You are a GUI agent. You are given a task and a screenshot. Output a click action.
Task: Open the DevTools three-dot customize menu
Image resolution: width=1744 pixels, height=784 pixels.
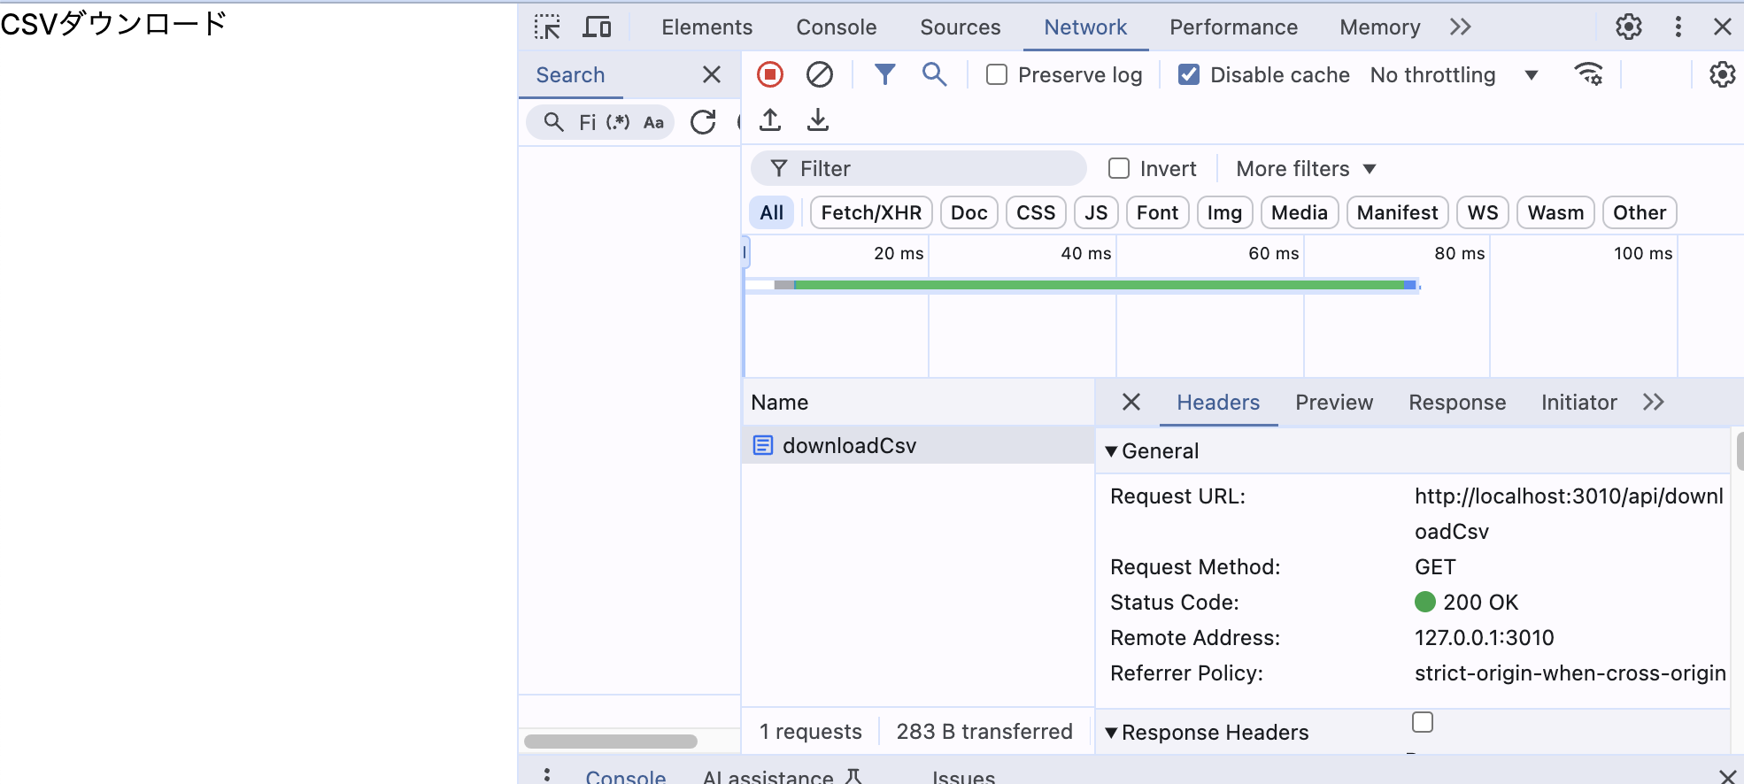point(1678,27)
